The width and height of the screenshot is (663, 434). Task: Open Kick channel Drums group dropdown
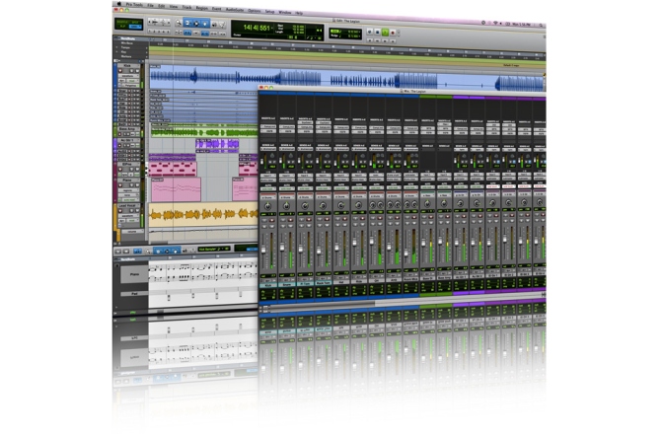[x=268, y=198]
